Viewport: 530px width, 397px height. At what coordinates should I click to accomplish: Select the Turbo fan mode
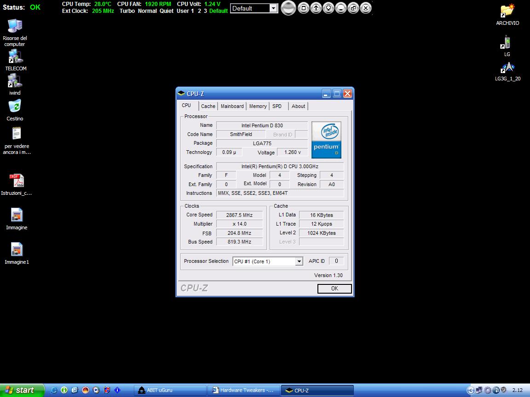[x=127, y=11]
